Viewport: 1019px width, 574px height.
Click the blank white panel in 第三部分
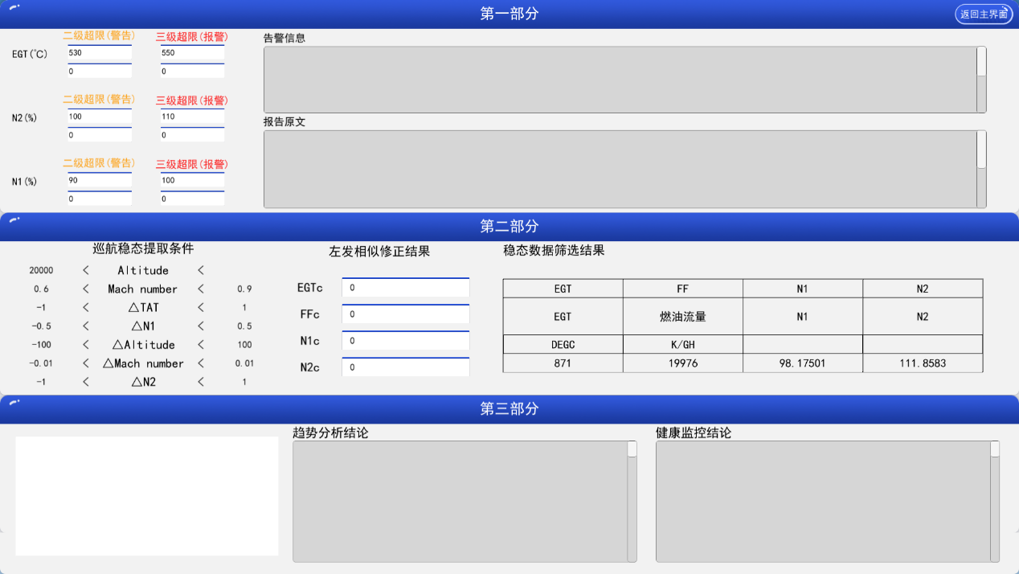click(146, 495)
